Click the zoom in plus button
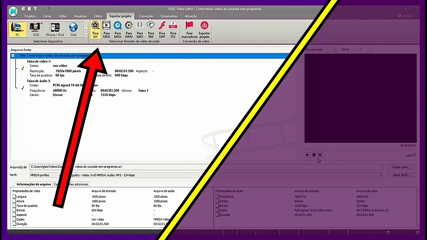Viewport: 427px width, 240px height. [417, 232]
